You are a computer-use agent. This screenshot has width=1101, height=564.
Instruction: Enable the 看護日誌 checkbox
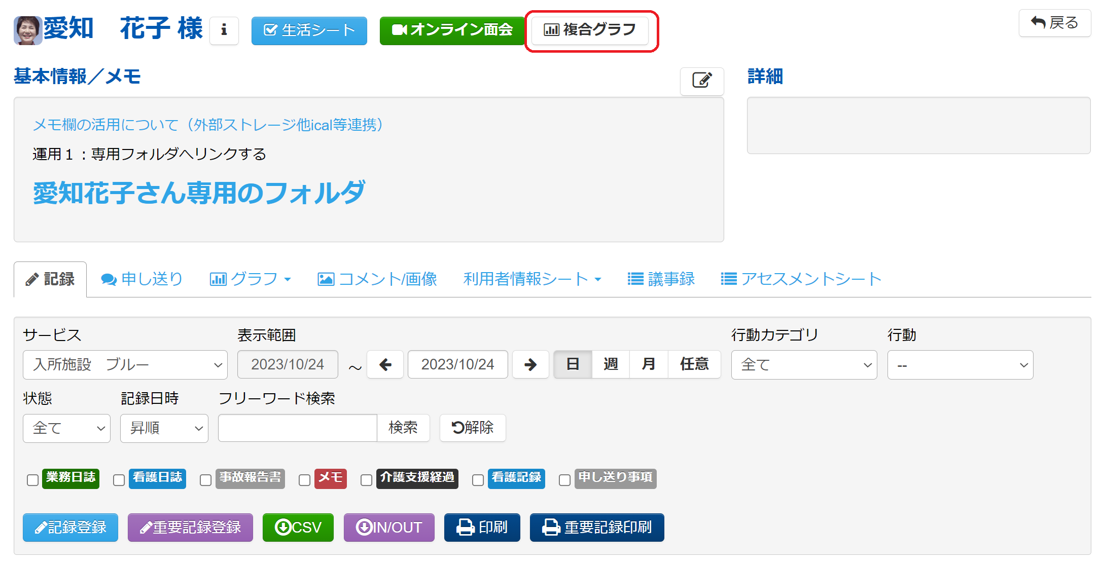tap(119, 480)
